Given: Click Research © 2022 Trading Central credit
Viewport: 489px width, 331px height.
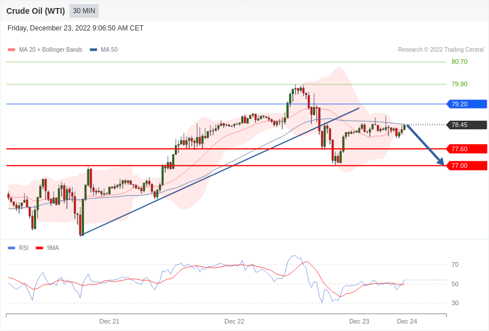Looking at the screenshot, I should pyautogui.click(x=441, y=49).
